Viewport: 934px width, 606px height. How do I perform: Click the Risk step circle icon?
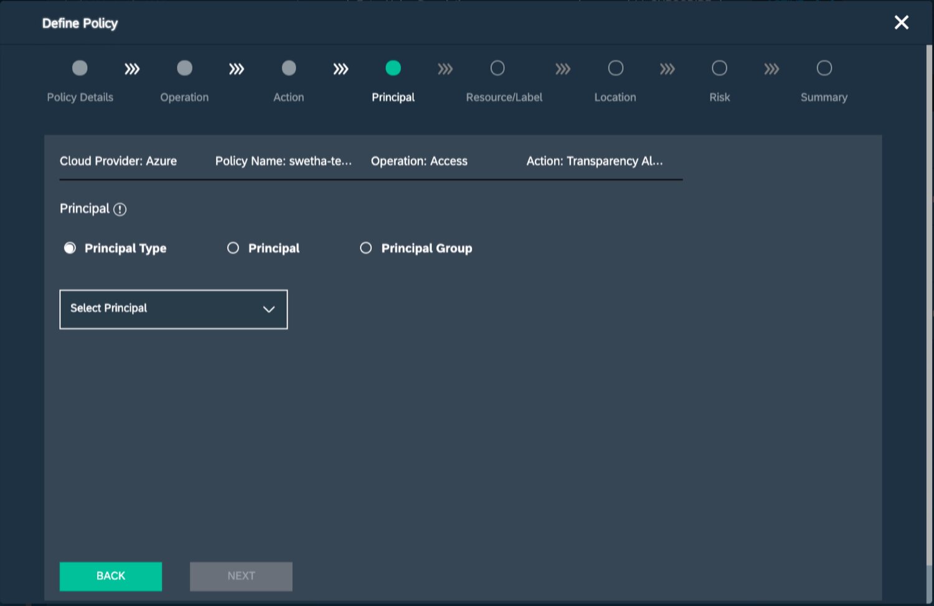pos(719,68)
